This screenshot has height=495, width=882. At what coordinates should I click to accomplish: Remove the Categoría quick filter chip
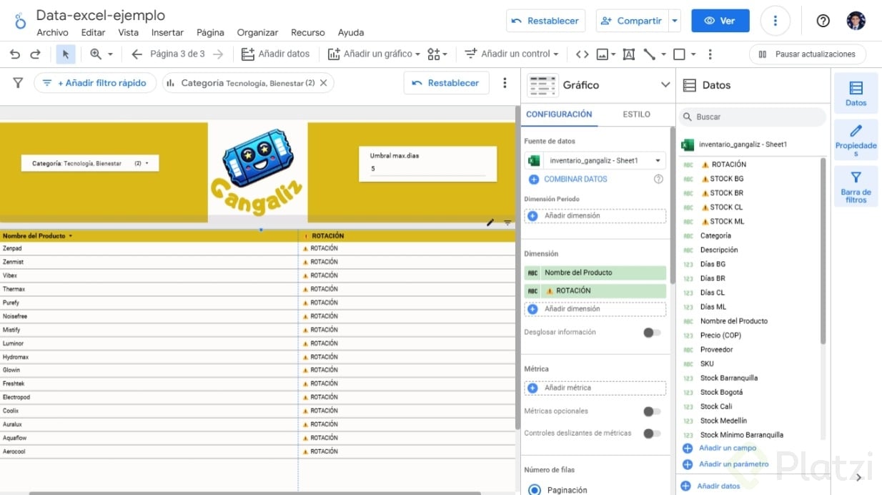323,83
